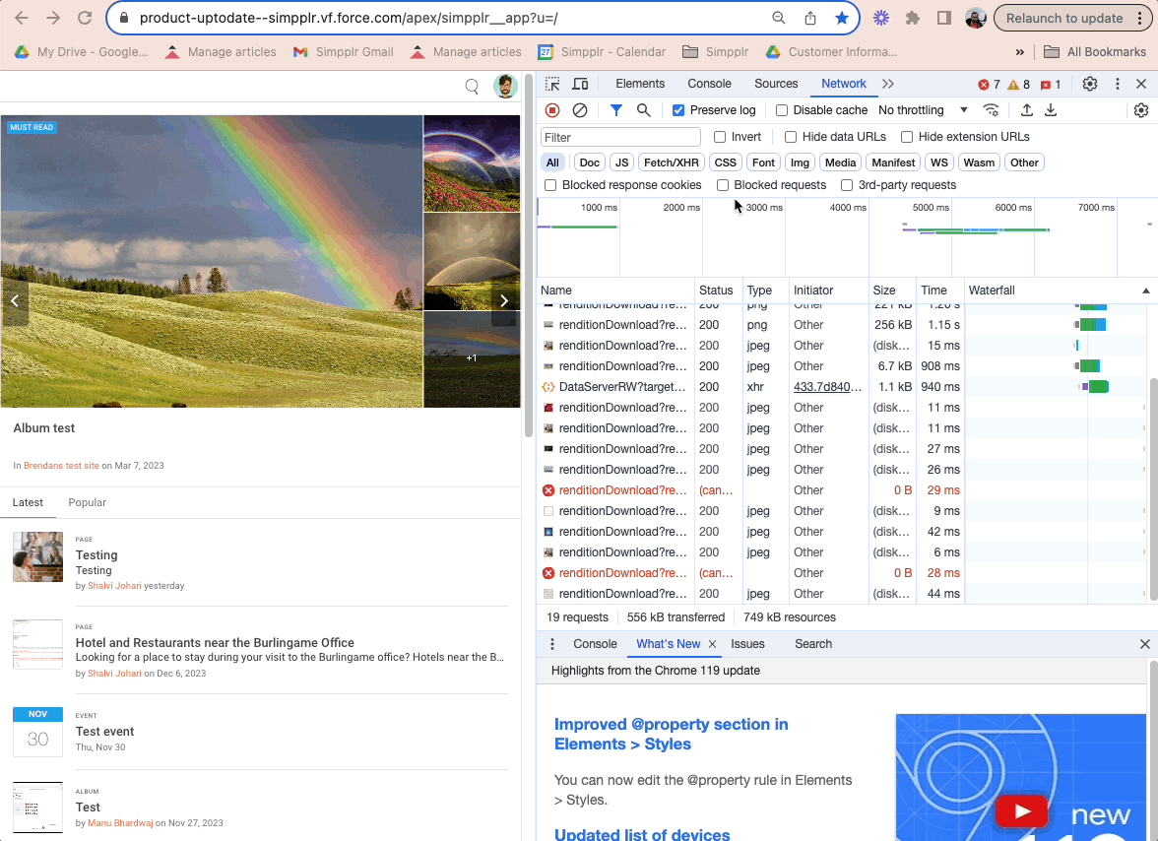Show next carousel slide arrow

pos(504,301)
